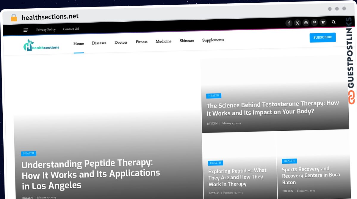The width and height of the screenshot is (357, 199).
Task: Open the Skincare menu item
Action: [187, 41]
